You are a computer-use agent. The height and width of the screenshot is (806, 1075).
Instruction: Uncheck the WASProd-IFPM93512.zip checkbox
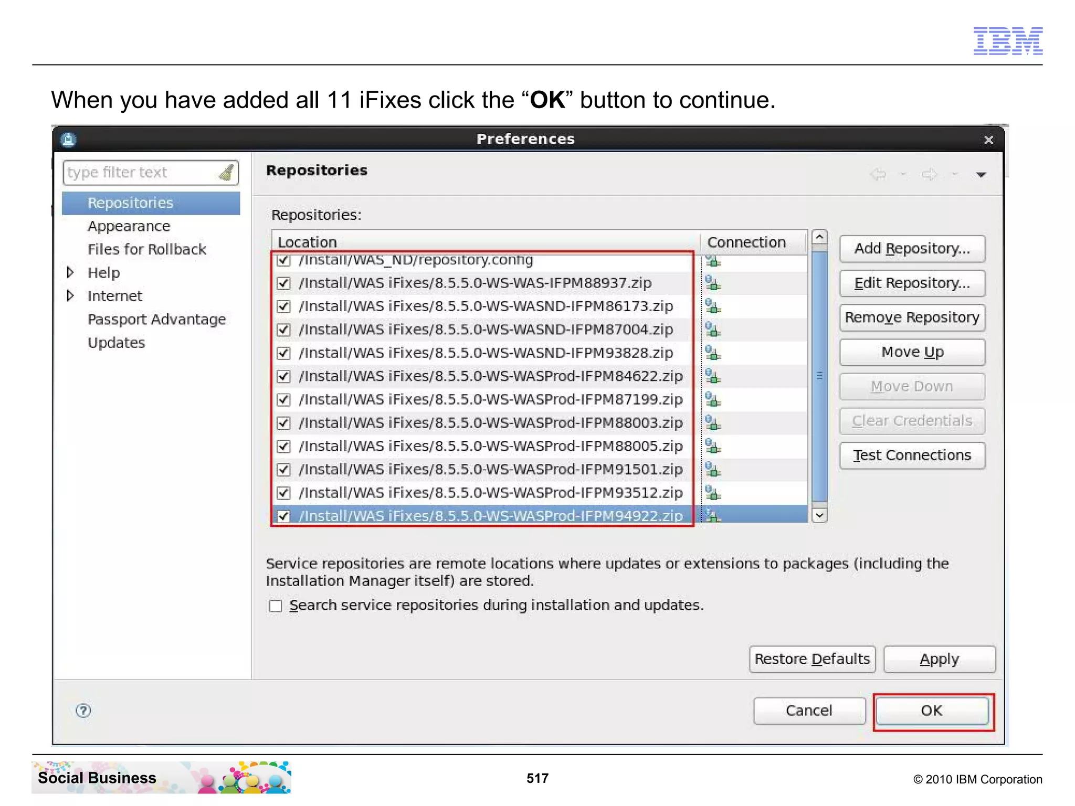283,493
